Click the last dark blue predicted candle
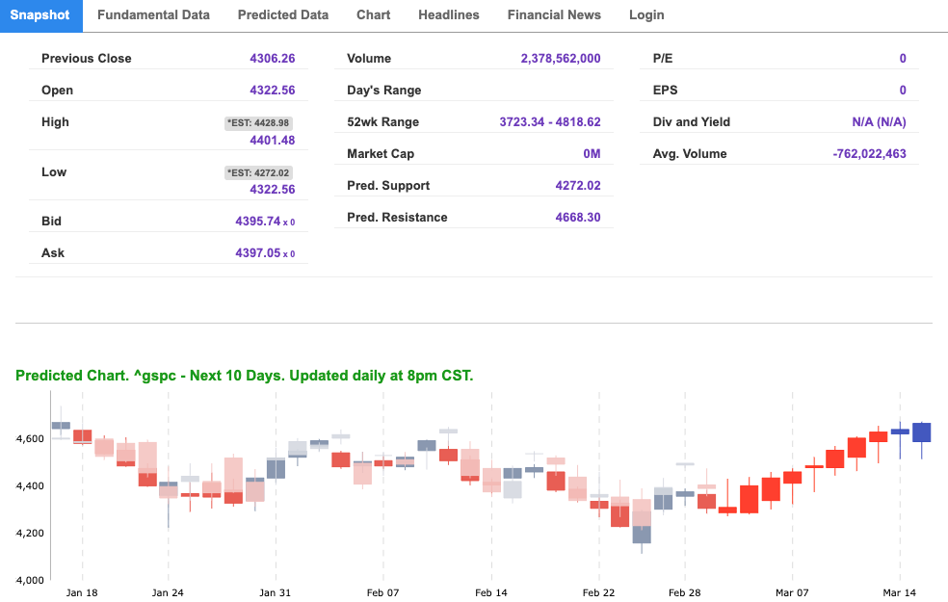The image size is (948, 602). click(921, 432)
